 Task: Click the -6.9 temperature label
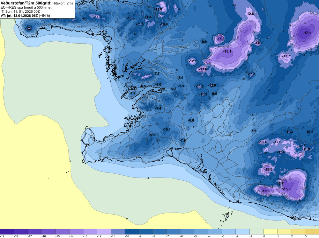[x=145, y=97]
